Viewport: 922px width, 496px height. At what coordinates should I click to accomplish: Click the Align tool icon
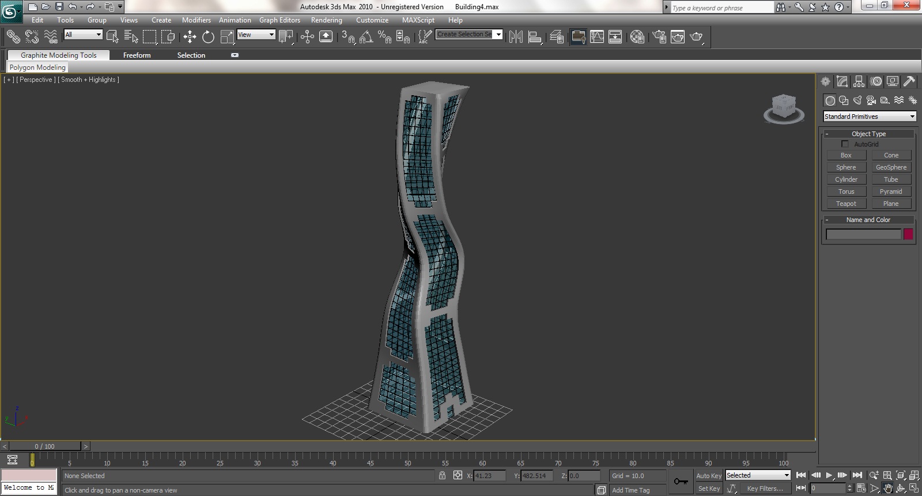535,37
